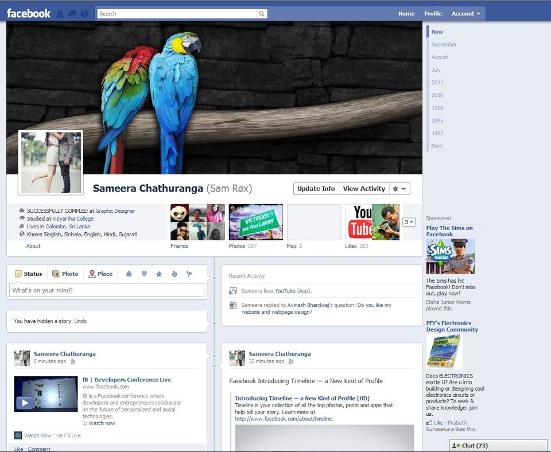The width and height of the screenshot is (551, 452).
Task: Click the audience icon next to 5 minutes ago
Action: tap(73, 361)
